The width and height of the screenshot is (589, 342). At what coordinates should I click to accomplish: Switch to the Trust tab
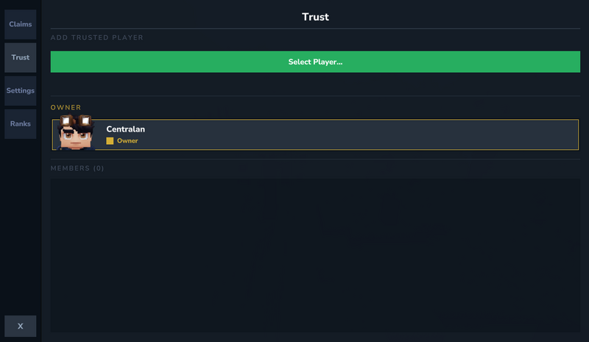tap(21, 57)
